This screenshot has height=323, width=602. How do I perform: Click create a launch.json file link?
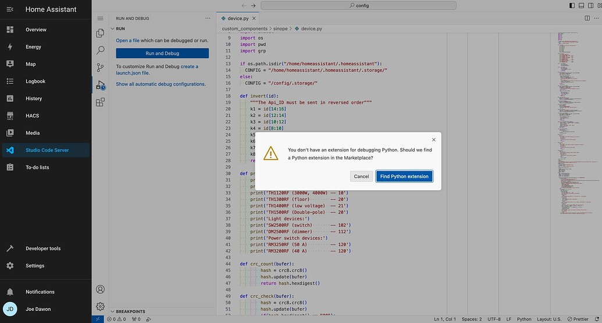[x=157, y=69]
